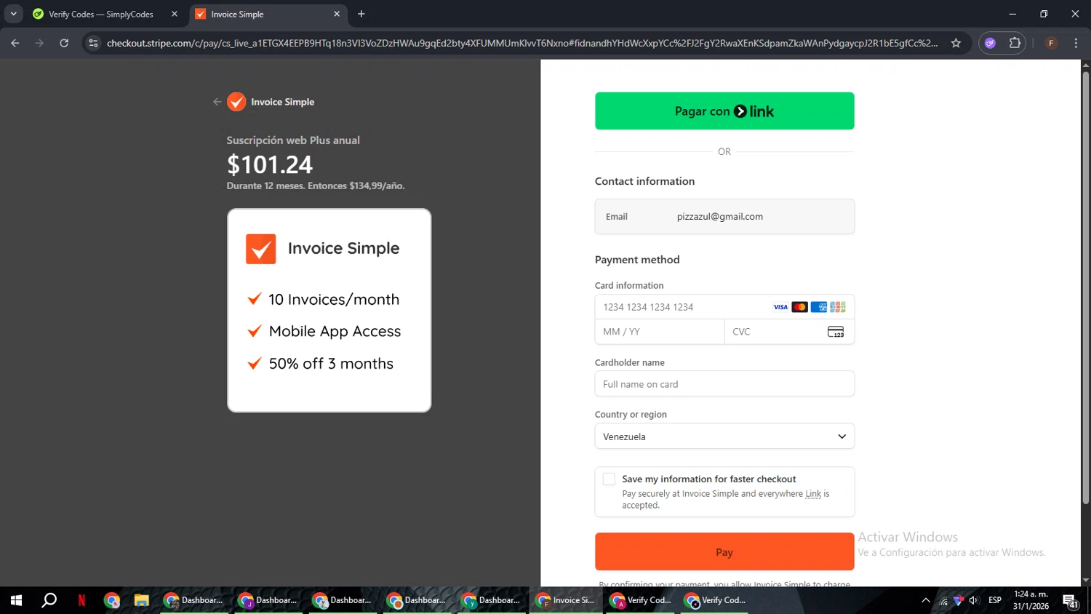Open the pinned Chrome icon in taskbar
The image size is (1091, 614).
click(x=111, y=600)
